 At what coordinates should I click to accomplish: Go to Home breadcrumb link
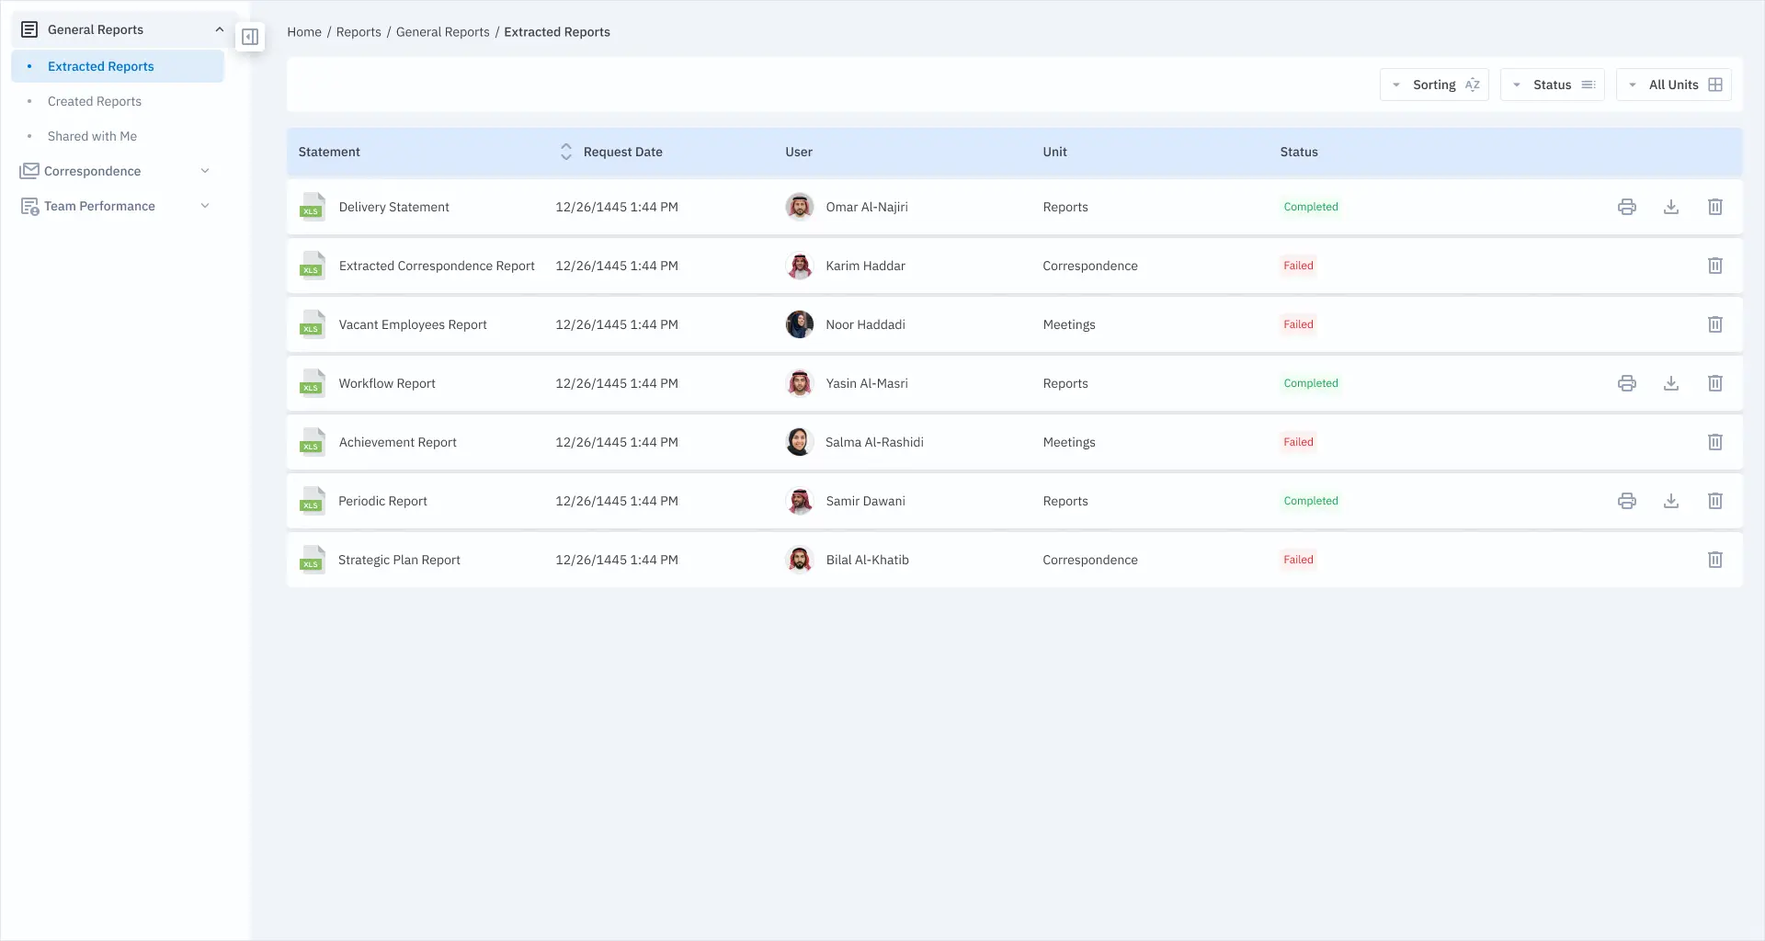tap(304, 32)
